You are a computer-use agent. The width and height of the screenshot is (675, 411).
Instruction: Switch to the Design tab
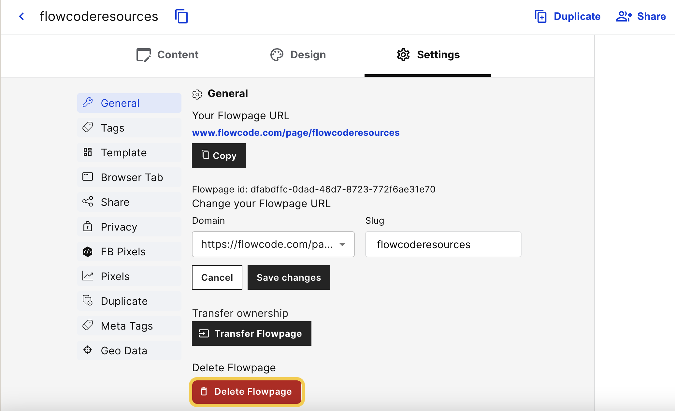pos(298,55)
